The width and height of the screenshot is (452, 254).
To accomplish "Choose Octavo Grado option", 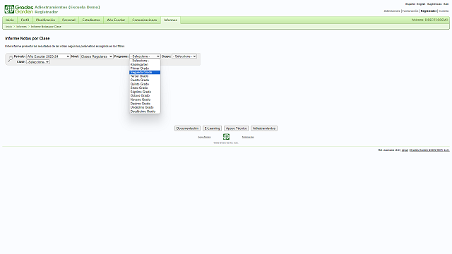I will [145, 96].
